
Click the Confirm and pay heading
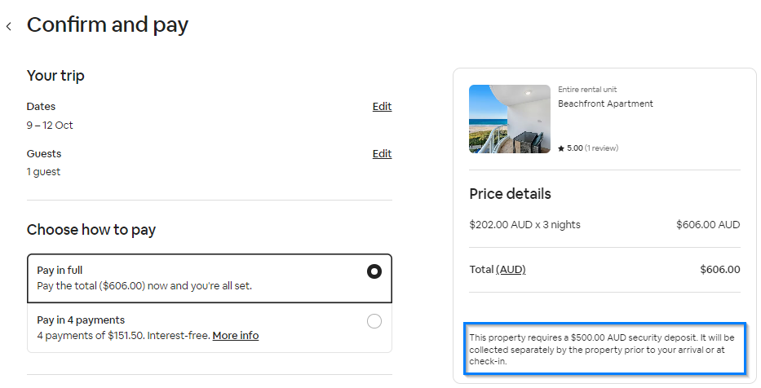coord(108,25)
